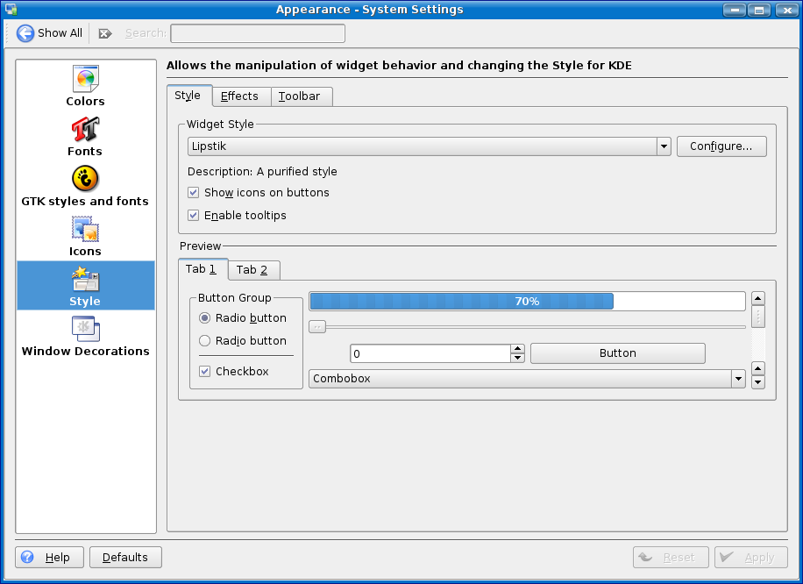Viewport: 803px width, 584px height.
Task: Open the preview Combobox dropdown
Action: point(738,379)
